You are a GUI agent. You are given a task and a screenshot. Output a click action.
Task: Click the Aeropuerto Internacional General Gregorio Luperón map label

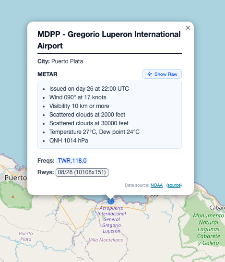click(x=112, y=219)
